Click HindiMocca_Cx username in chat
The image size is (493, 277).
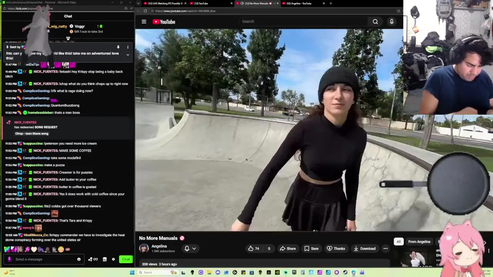tap(36, 235)
